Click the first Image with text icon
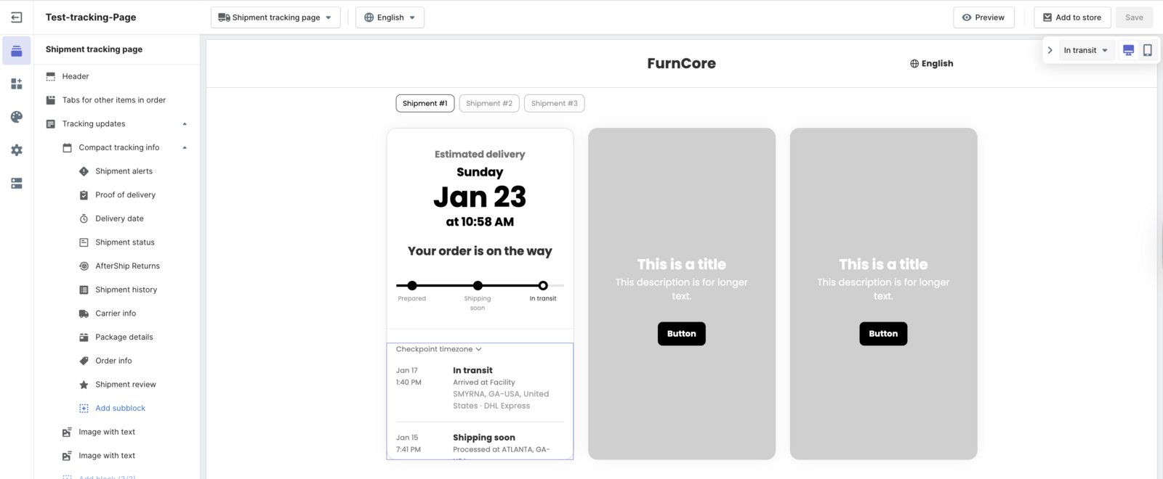Screen dimensions: 1163x479 click(68, 432)
